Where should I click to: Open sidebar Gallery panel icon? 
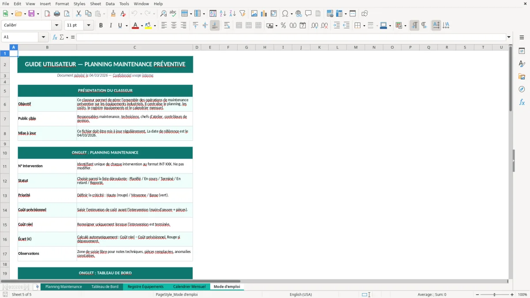point(522,77)
